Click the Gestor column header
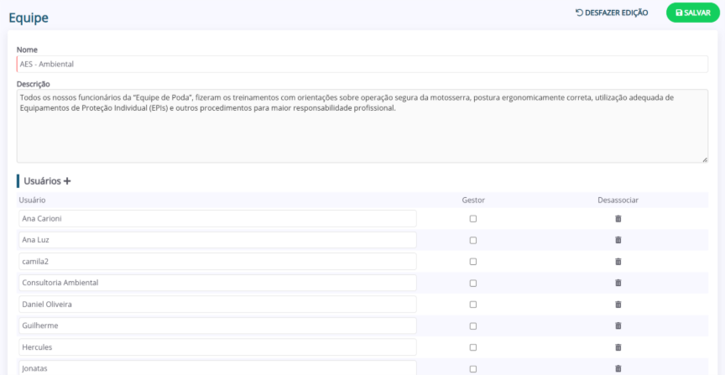 coord(473,200)
